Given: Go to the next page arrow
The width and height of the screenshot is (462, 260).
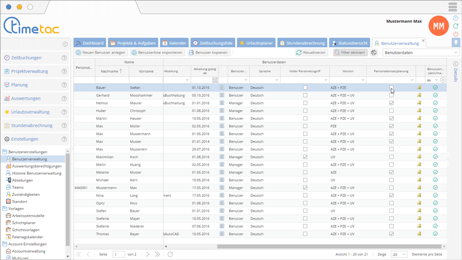Looking at the screenshot, I should click(x=148, y=254).
